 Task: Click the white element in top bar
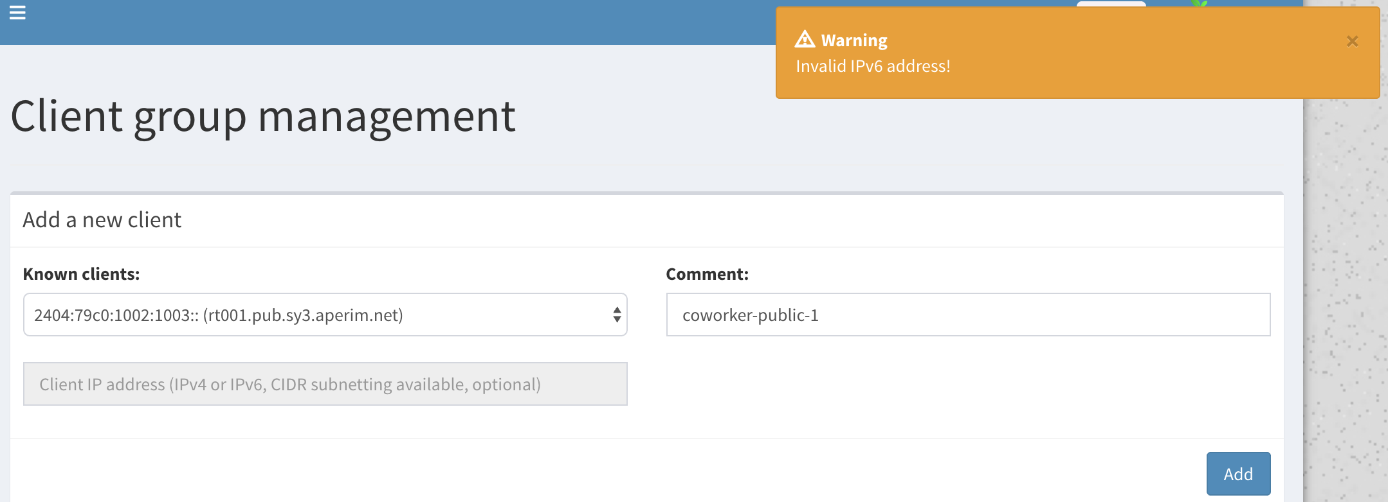coord(1111,4)
